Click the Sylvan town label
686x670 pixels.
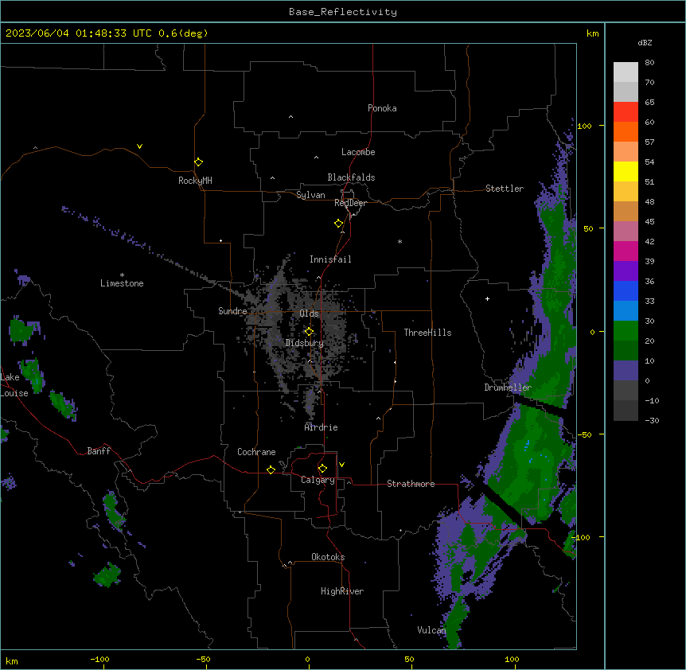pyautogui.click(x=310, y=195)
